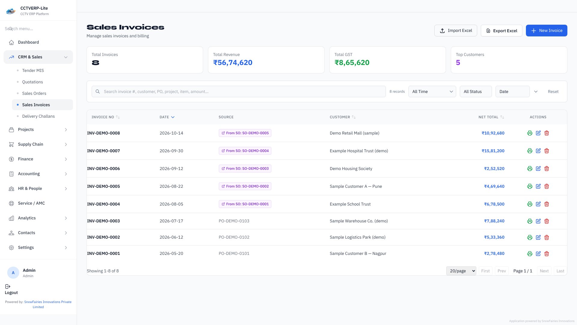Change the 20/page size selector

click(x=461, y=271)
